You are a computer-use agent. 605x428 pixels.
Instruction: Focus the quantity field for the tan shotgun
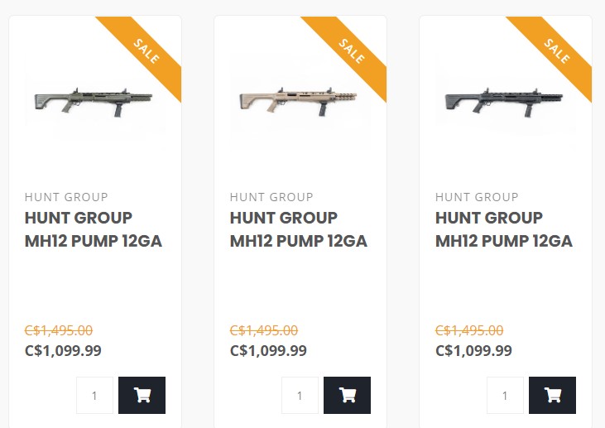tap(300, 395)
